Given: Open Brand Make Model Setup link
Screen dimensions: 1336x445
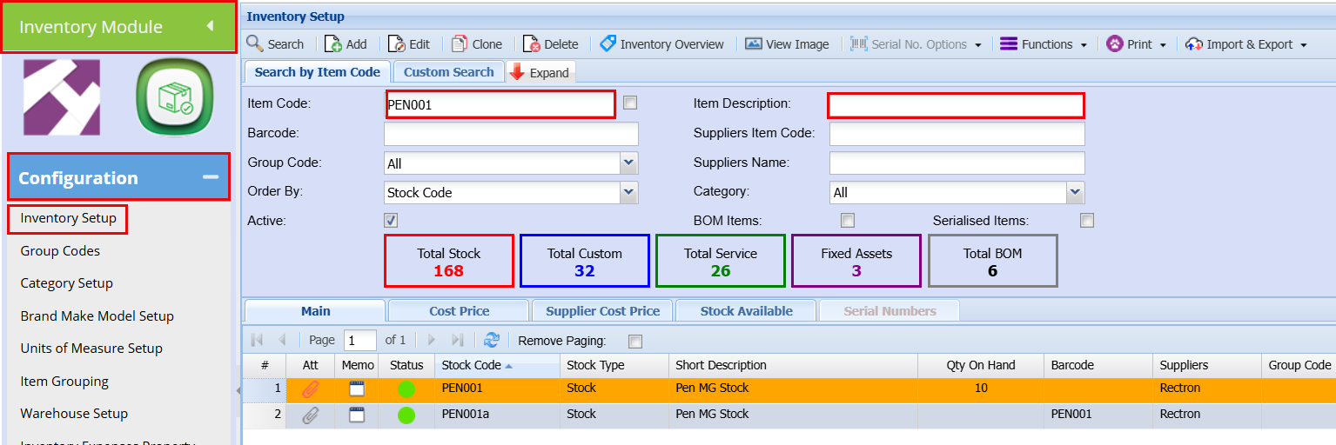Looking at the screenshot, I should [x=97, y=316].
